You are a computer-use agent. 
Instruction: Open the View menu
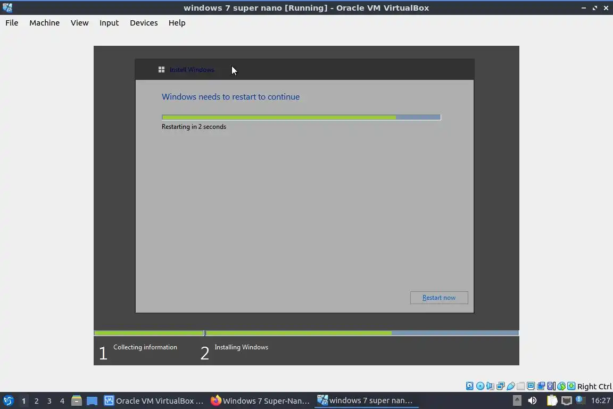click(x=80, y=23)
